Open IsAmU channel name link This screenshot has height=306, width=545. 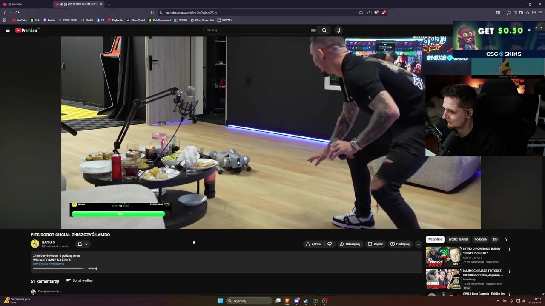click(x=46, y=242)
